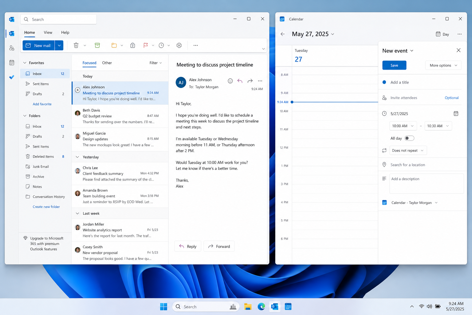Open the Help ribbon tab

coord(65,33)
